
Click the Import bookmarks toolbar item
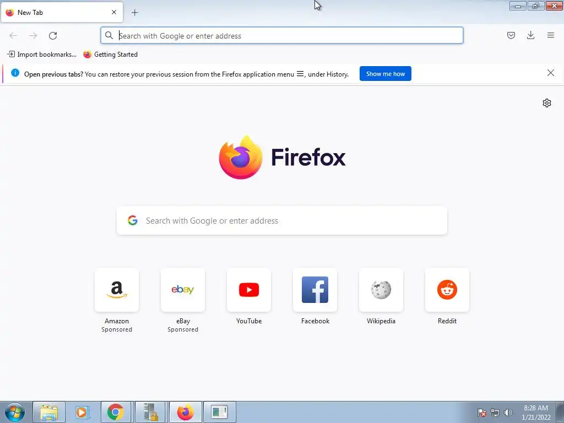tap(42, 55)
